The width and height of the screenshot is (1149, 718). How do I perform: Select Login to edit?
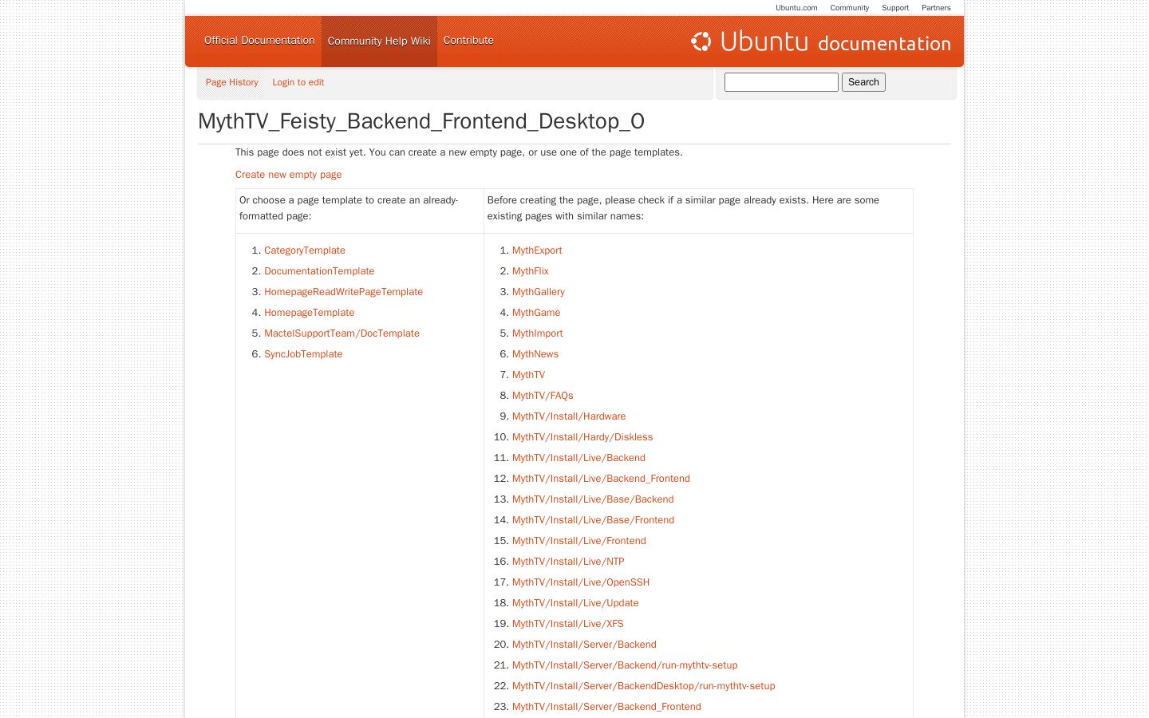pos(298,82)
